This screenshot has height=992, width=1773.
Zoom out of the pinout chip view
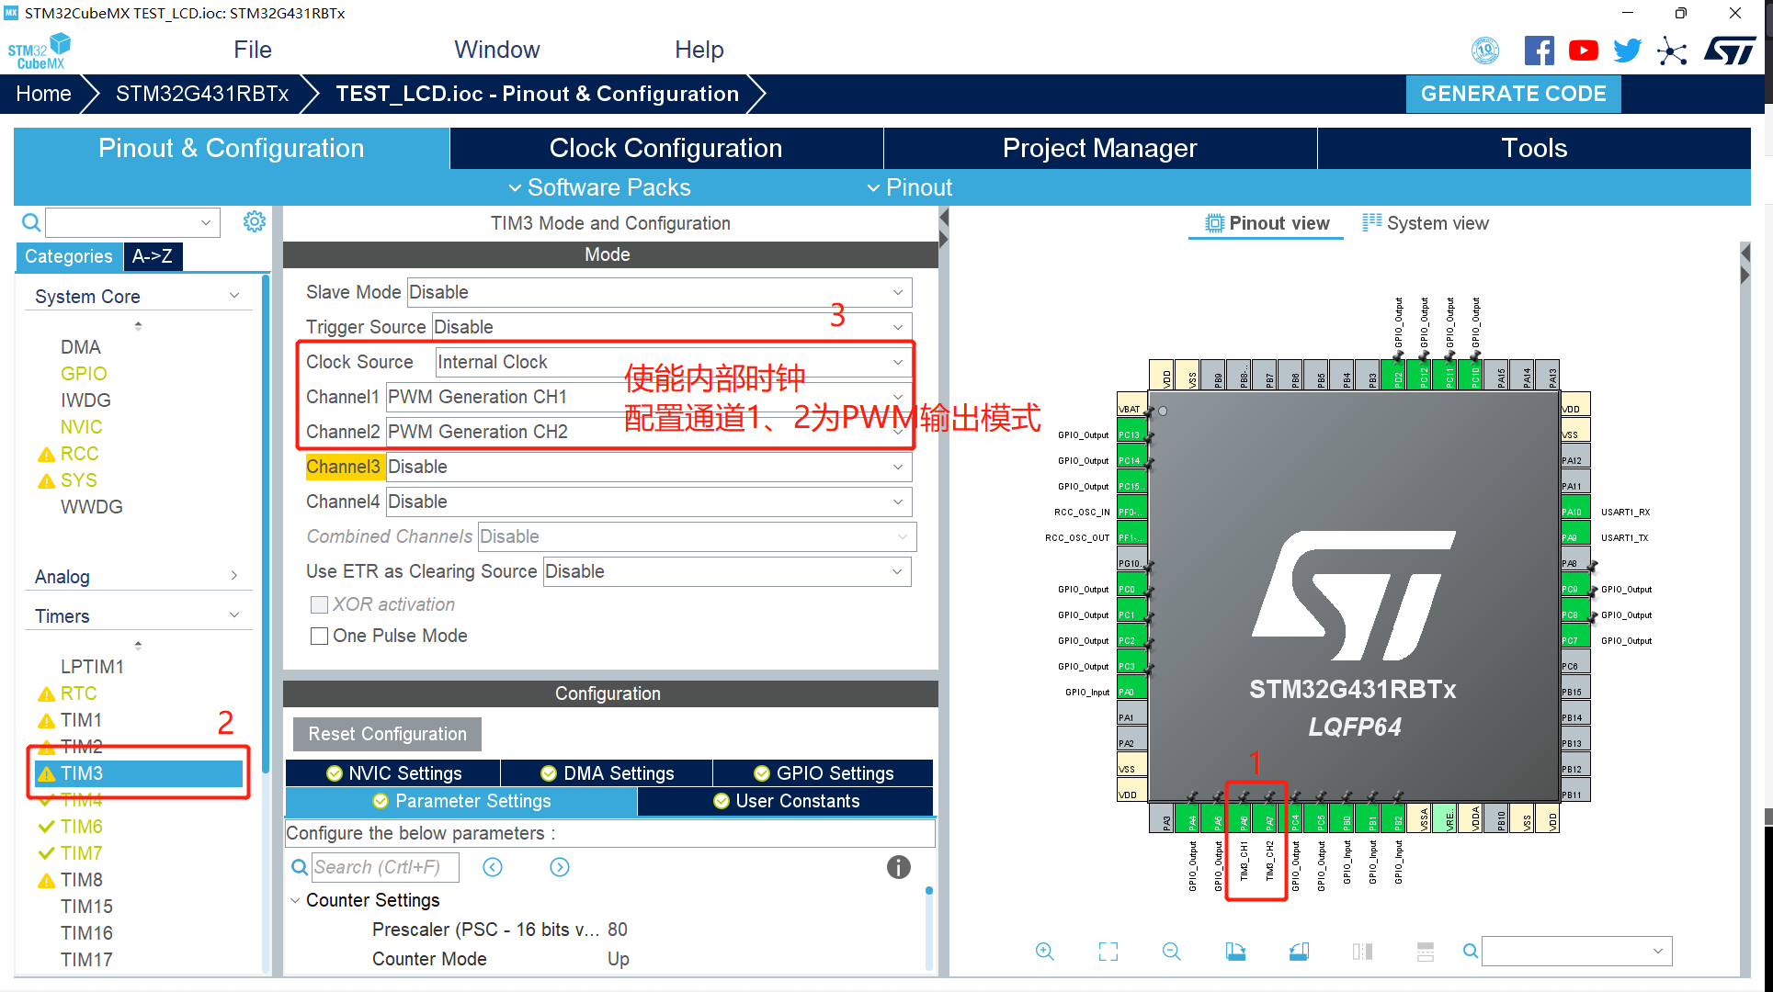pos(1172,952)
